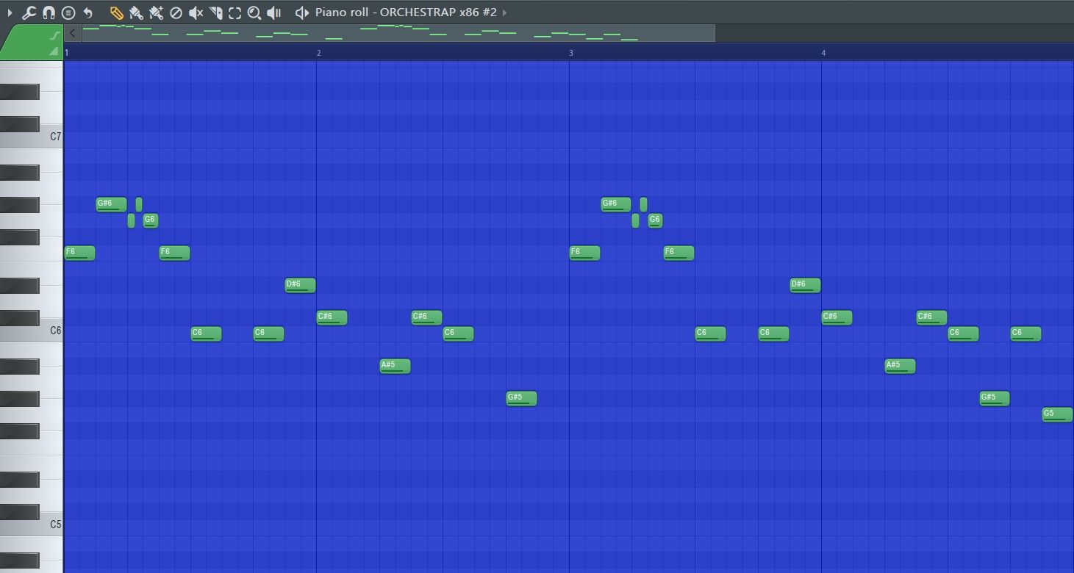
Task: Select the G6 note in bar 3
Action: pos(655,220)
